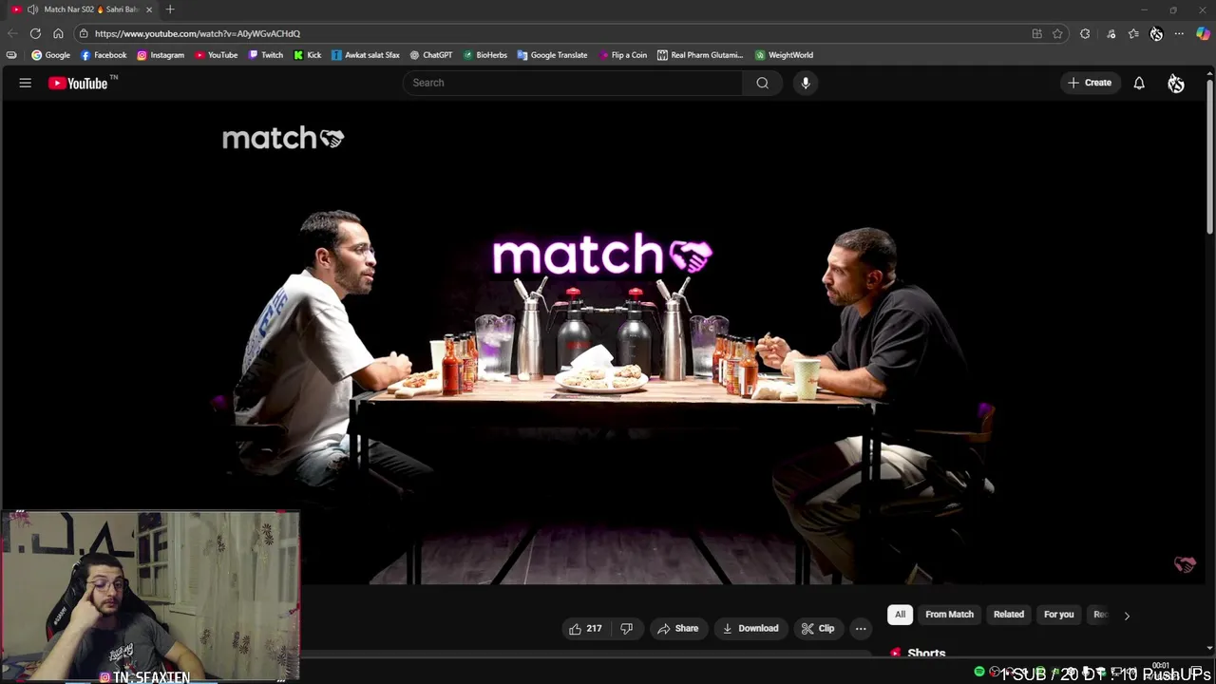
Task: Go to the browser home page
Action: [58, 33]
